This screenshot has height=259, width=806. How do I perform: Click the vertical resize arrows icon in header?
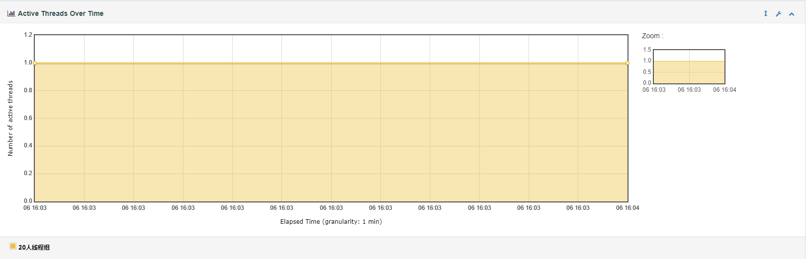(766, 13)
